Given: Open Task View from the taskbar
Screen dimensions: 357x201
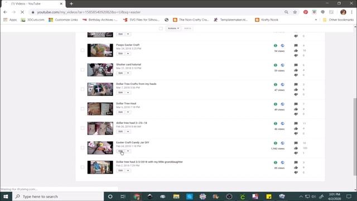Looking at the screenshot, I should 123,197.
